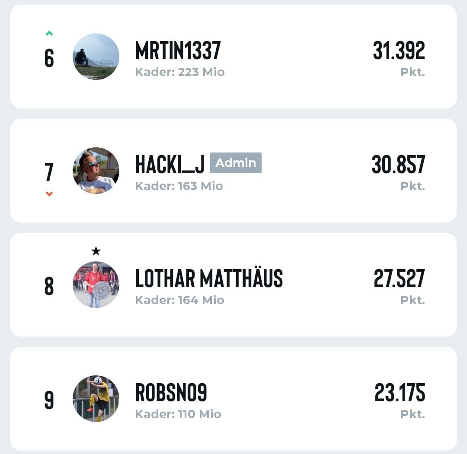Open the LOTHAR MATTHÄUS manager entry
The width and height of the screenshot is (467, 454).
point(233,285)
